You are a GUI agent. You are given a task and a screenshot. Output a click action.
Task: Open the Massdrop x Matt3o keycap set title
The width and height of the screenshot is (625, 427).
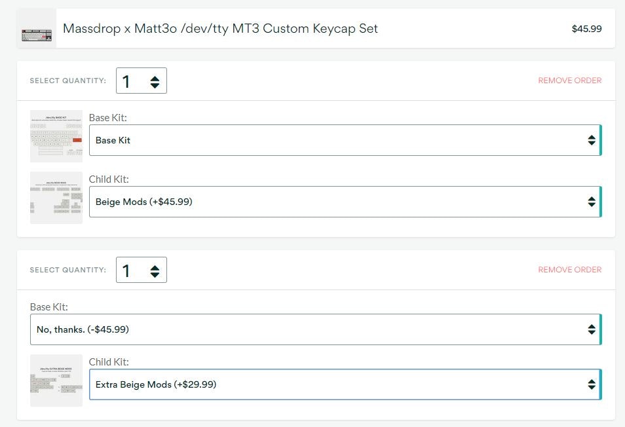point(220,29)
